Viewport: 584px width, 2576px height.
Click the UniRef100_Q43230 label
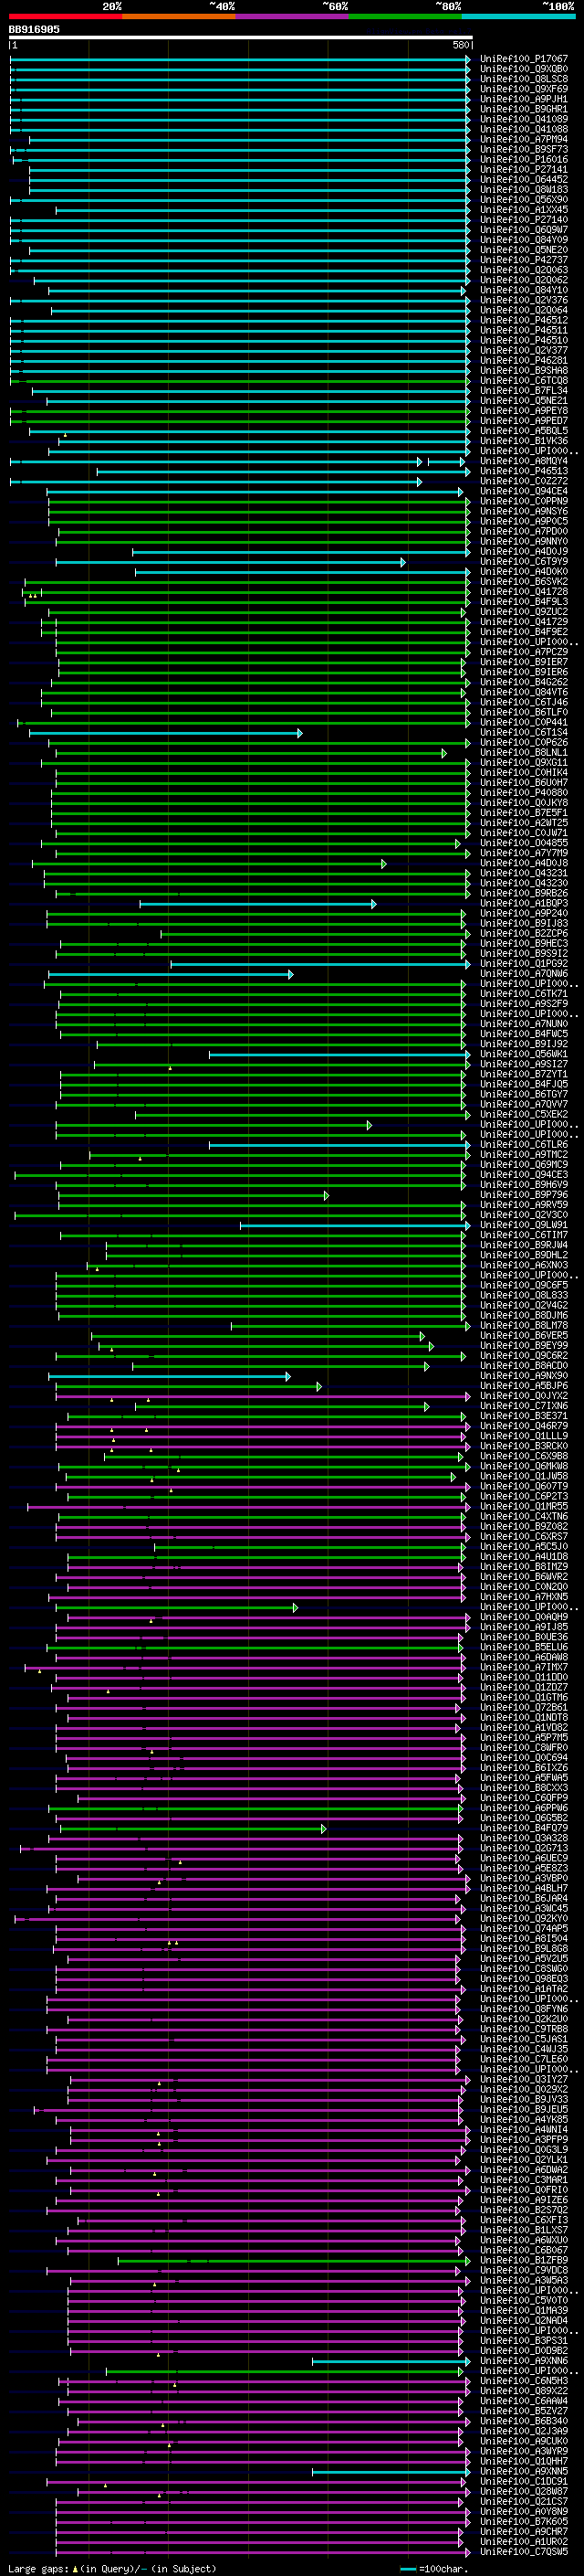523,883
